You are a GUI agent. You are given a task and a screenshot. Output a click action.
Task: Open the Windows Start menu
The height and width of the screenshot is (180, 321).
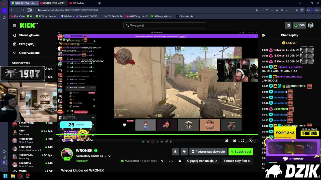pyautogui.click(x=5, y=176)
